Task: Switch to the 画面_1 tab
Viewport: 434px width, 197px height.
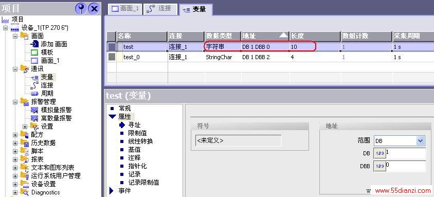Action: (x=125, y=9)
